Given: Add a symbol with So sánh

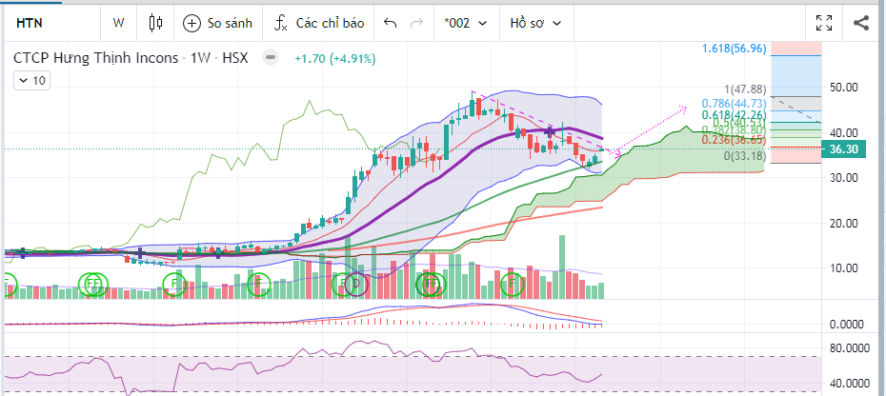Looking at the screenshot, I should [217, 23].
